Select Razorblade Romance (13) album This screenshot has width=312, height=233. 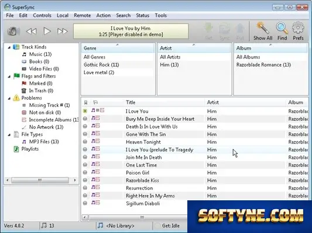(263, 65)
